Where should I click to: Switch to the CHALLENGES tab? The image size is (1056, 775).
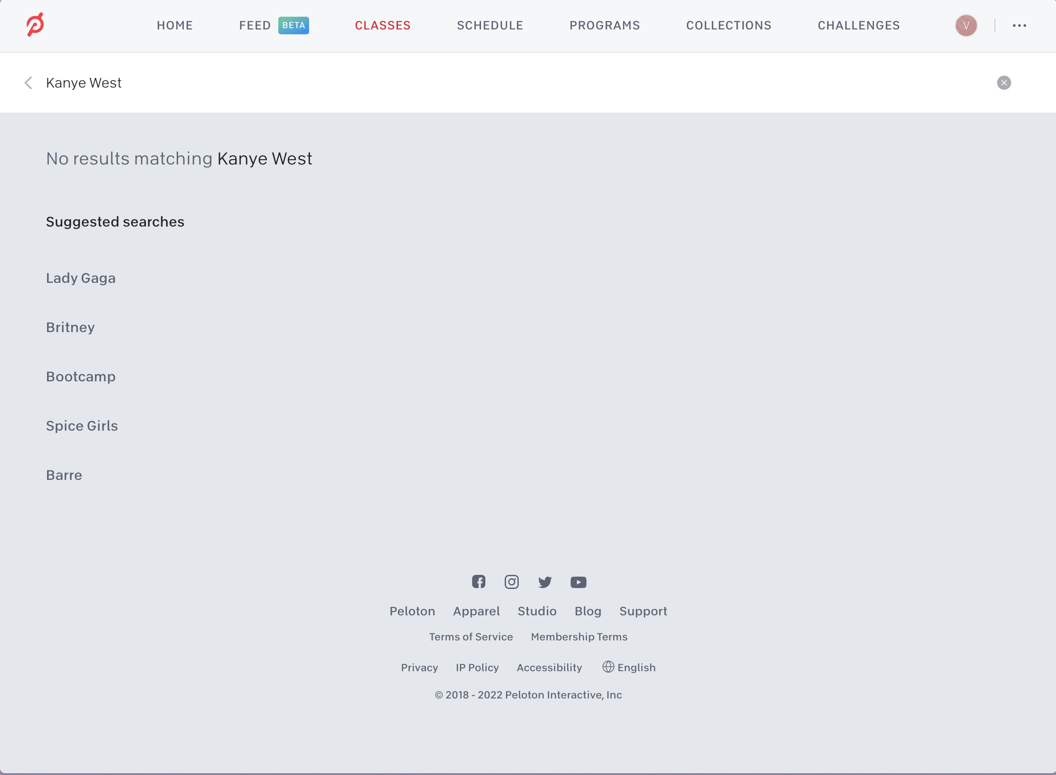pos(858,26)
